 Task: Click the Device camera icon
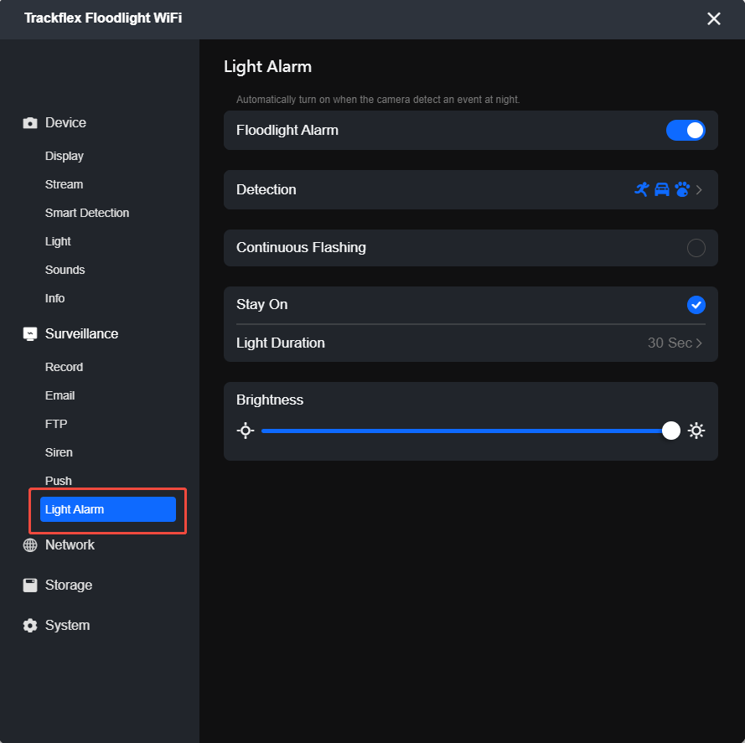30,123
